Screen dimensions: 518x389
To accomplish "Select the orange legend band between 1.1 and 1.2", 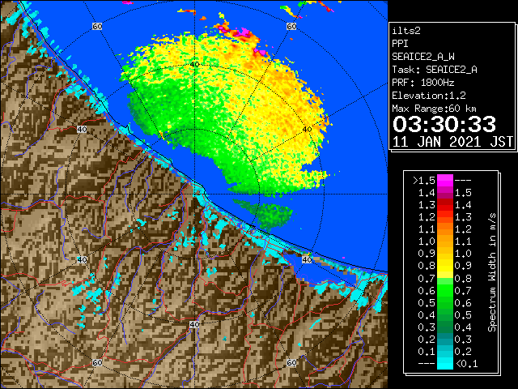I will coord(444,229).
